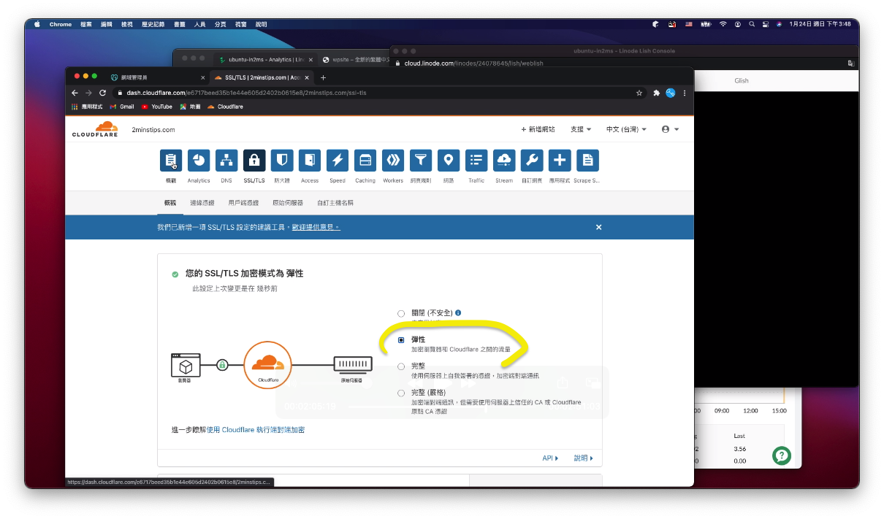Viewport: 884px width, 519px height.
Task: Click the dash.cloudflare.com address bar
Action: click(x=373, y=93)
